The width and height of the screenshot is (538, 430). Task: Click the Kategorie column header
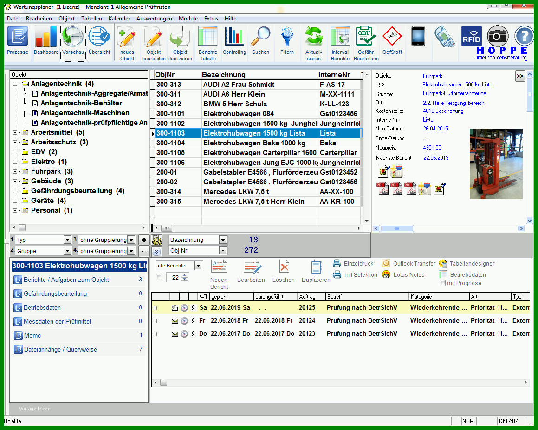tap(439, 297)
